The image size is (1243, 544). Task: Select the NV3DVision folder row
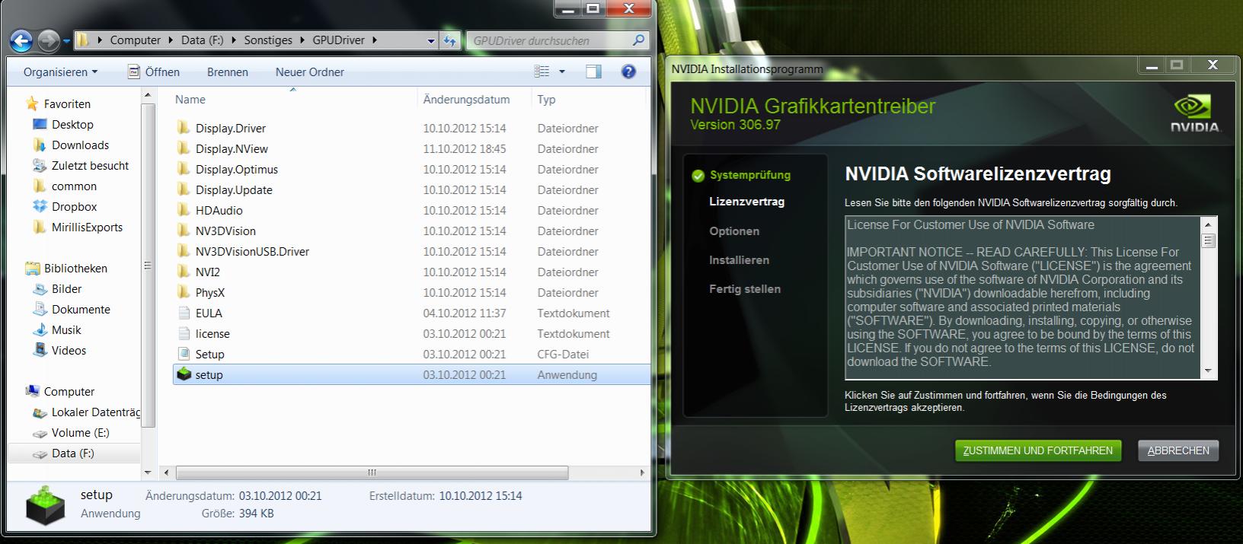pyautogui.click(x=411, y=231)
